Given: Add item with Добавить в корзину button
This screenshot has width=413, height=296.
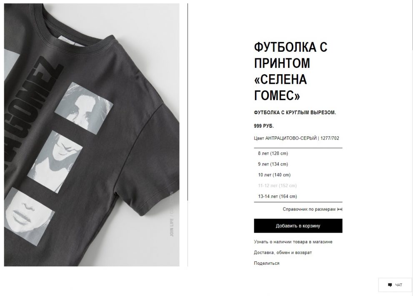Looking at the screenshot, I should (298, 226).
